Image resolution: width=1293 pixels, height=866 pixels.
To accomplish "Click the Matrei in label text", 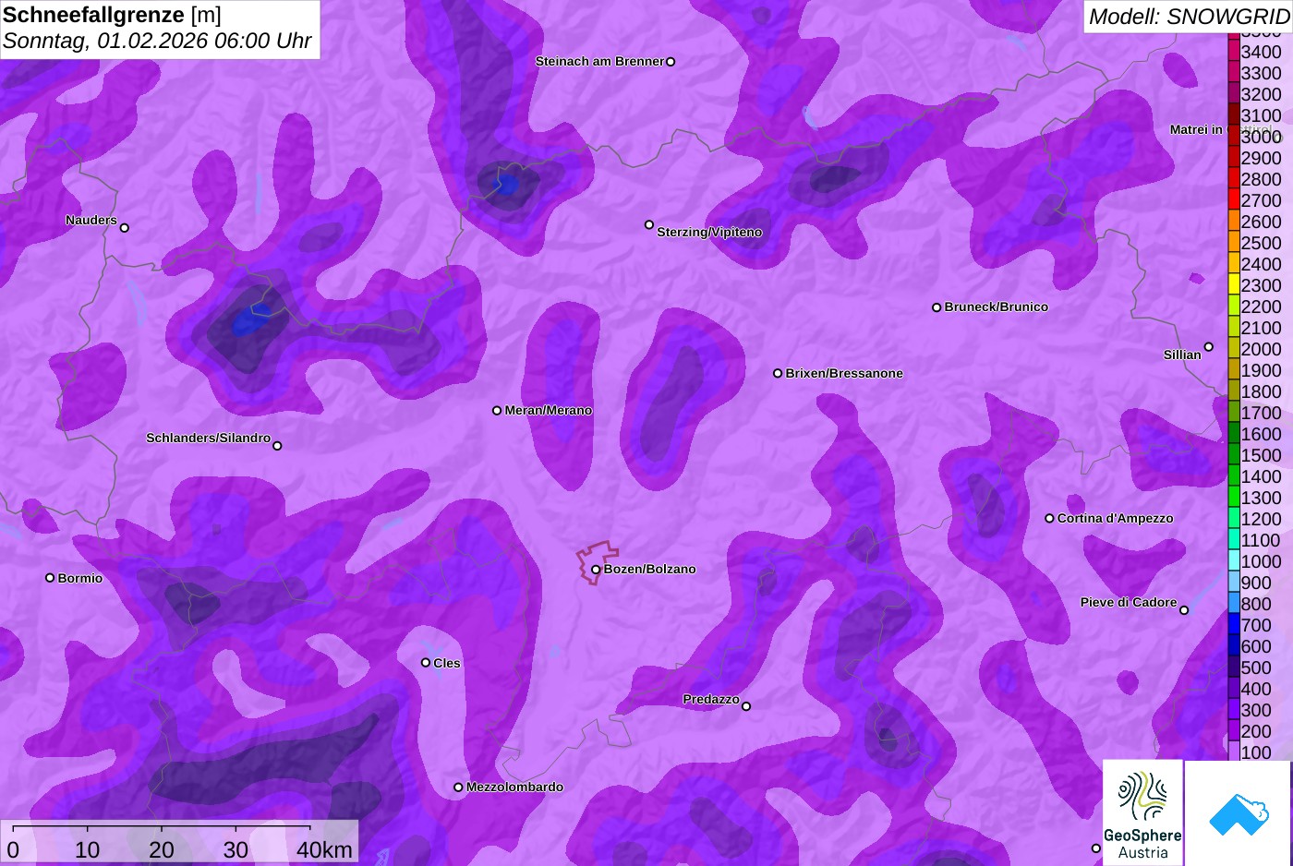I will (x=1196, y=129).
